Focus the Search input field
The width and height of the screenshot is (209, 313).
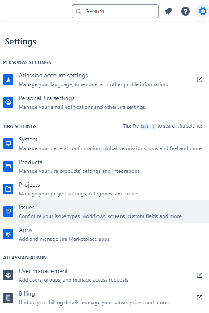115,11
